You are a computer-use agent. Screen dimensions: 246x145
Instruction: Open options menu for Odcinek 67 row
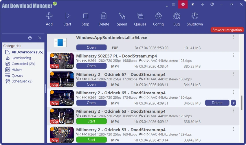pos(234,74)
